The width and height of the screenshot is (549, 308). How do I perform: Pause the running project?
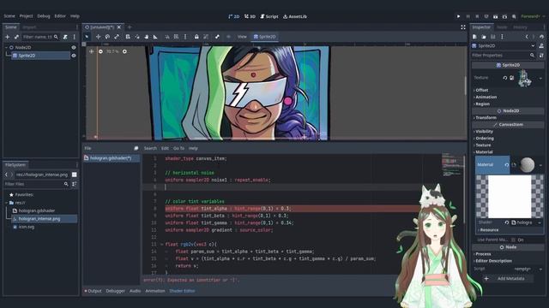coord(468,16)
